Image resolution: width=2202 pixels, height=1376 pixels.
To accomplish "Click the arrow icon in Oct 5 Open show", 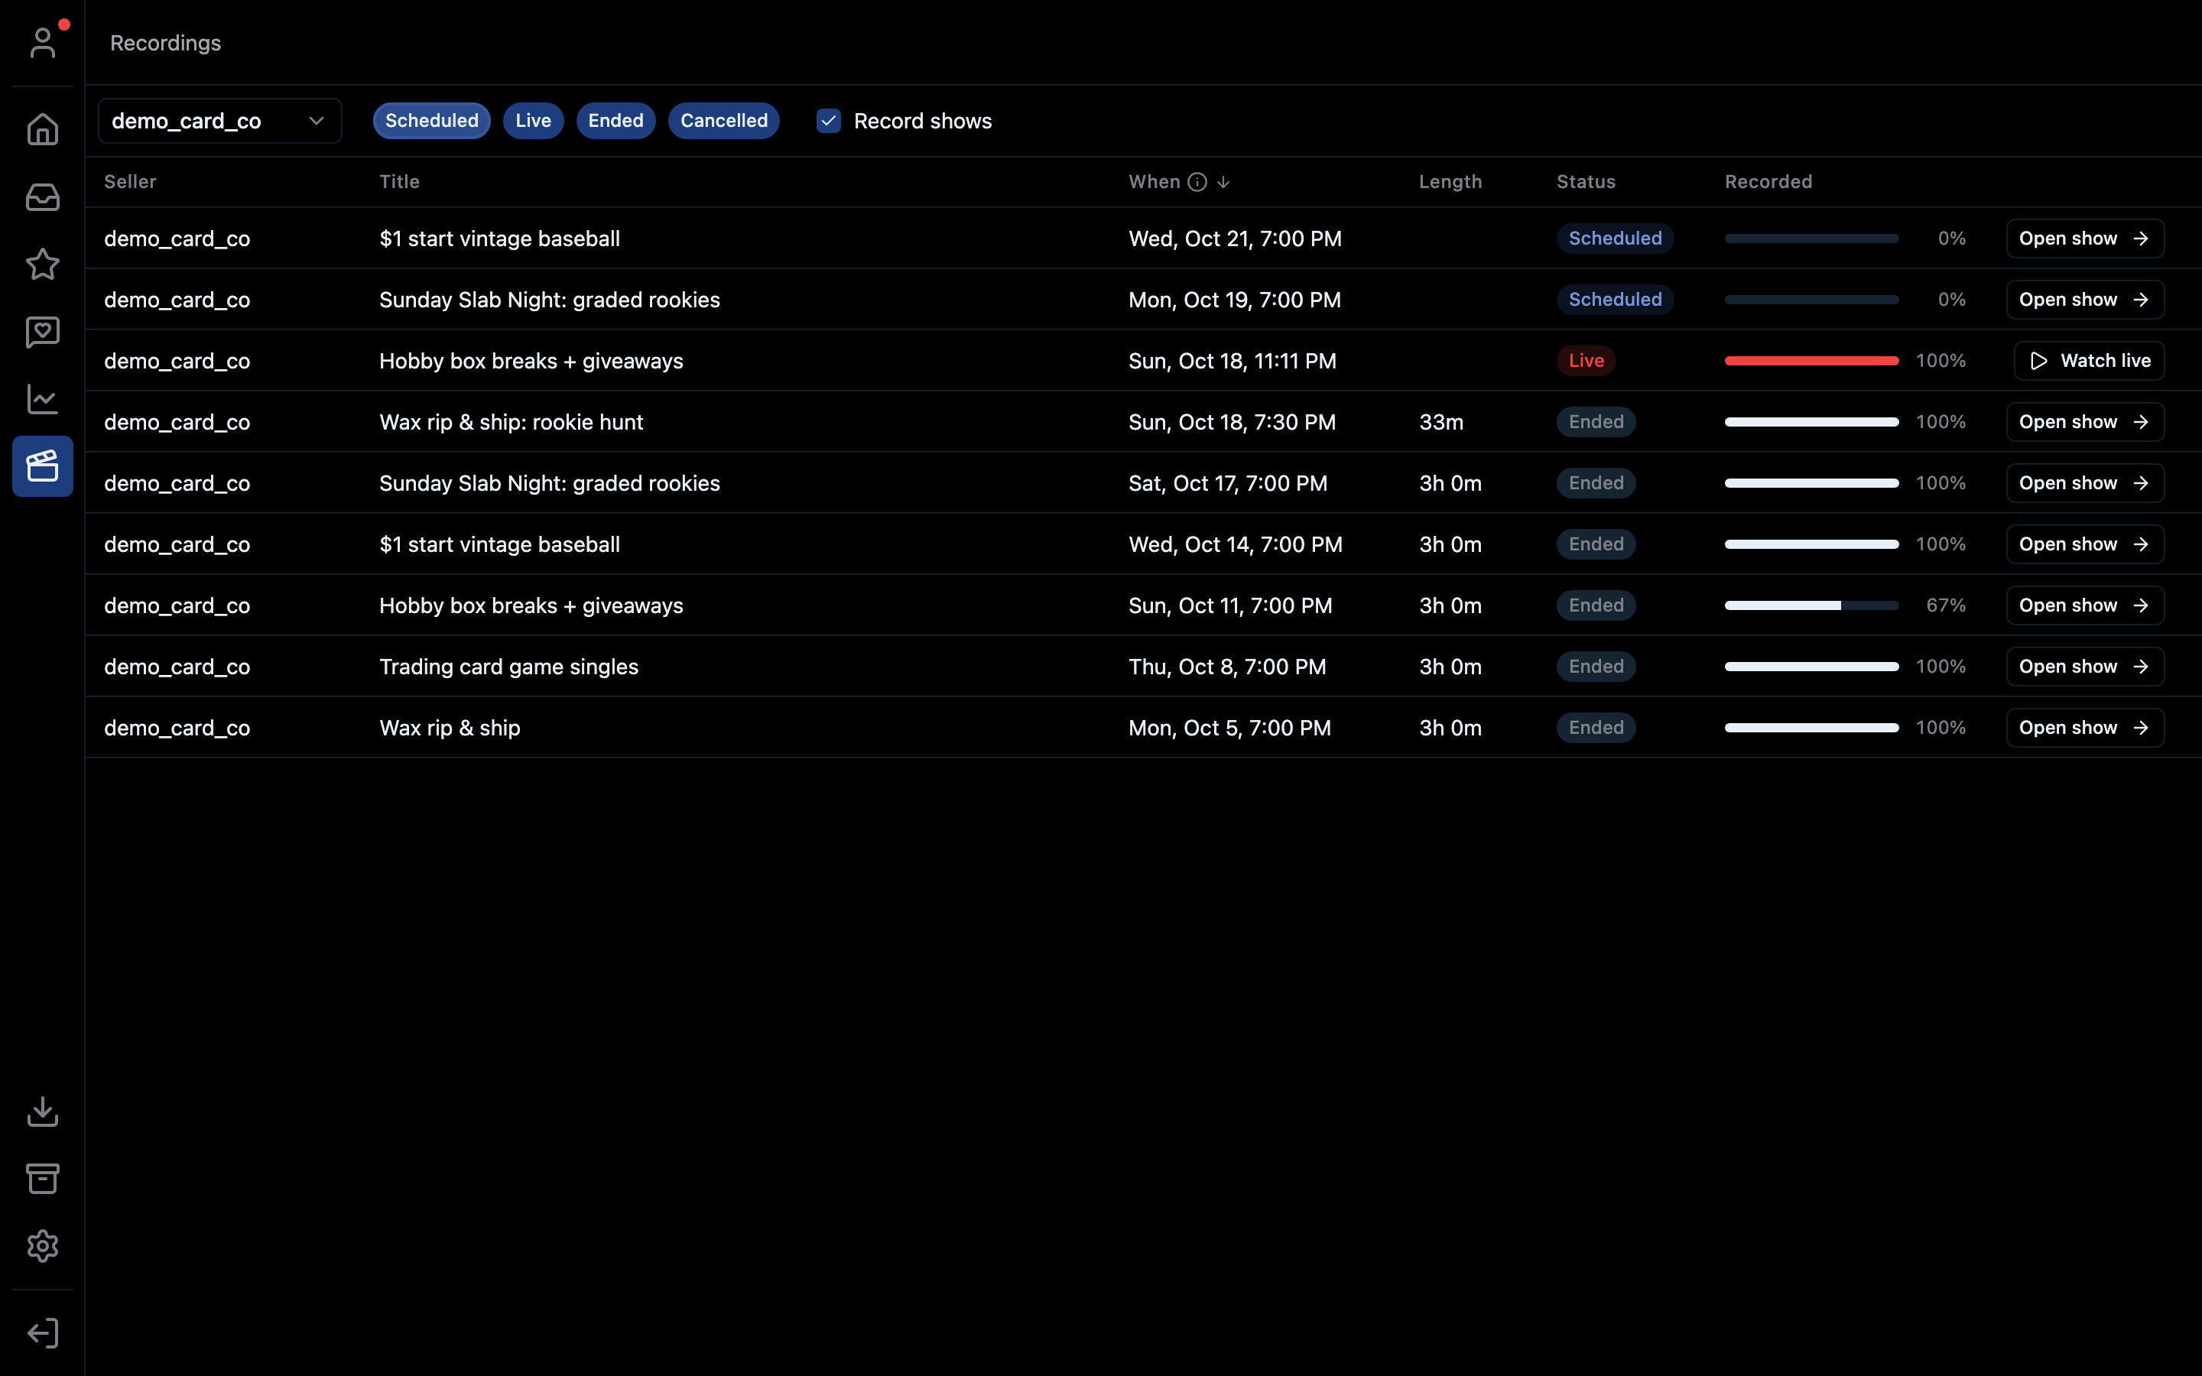I will click(2141, 727).
